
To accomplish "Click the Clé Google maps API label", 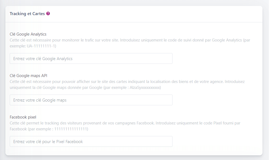I will tap(28, 76).
